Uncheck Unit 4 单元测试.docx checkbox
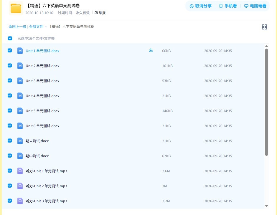The width and height of the screenshot is (277, 215). tap(10, 95)
